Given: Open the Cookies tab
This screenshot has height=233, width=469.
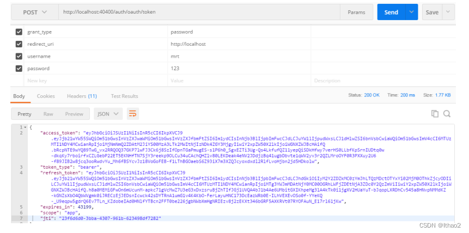Looking at the screenshot, I should pyautogui.click(x=46, y=96).
